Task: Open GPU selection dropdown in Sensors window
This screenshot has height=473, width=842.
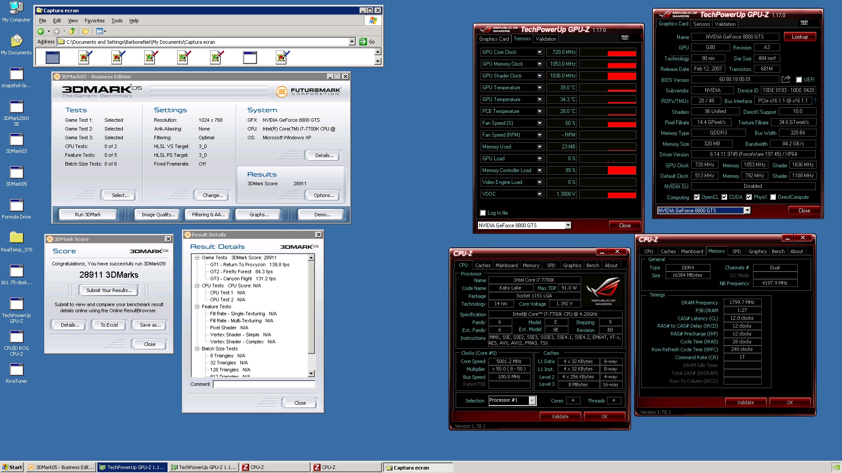Action: pos(568,226)
